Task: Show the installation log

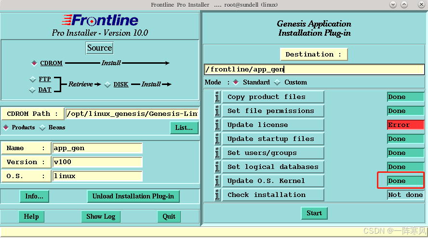Action: [x=101, y=216]
